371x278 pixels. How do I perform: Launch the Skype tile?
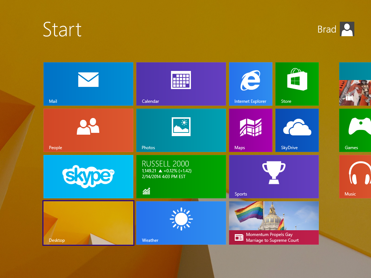click(x=88, y=177)
